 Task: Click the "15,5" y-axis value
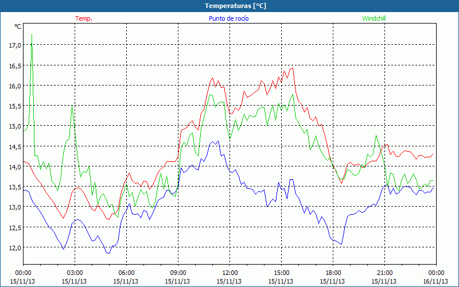click(15, 106)
